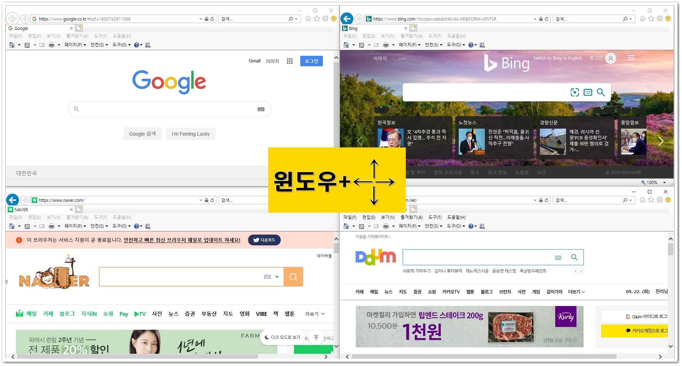Click Bing magnifier search icon
This screenshot has width=682, height=366.
(601, 92)
